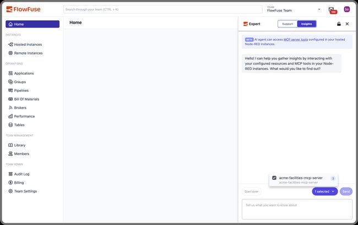Select the Team Settings label
Screen dimensions: 358x225
pyautogui.click(x=25, y=191)
